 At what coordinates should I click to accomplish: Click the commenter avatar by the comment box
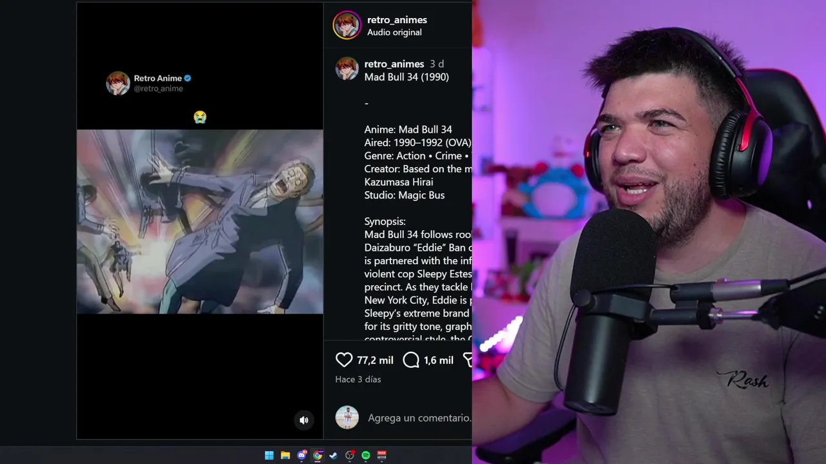(x=347, y=418)
